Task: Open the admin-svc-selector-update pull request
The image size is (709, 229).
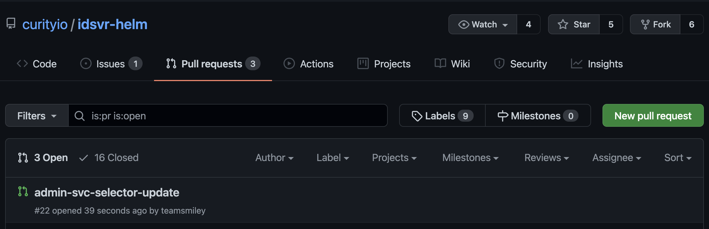Action: pos(107,193)
